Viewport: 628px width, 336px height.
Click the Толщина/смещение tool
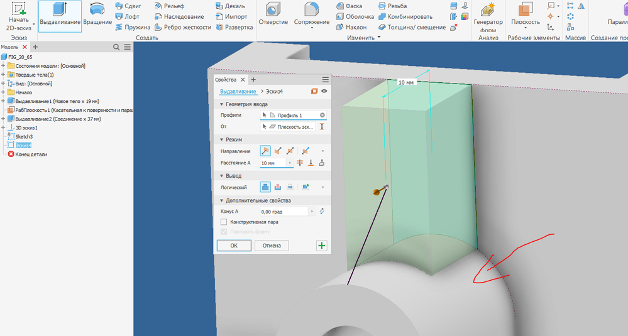pos(412,27)
